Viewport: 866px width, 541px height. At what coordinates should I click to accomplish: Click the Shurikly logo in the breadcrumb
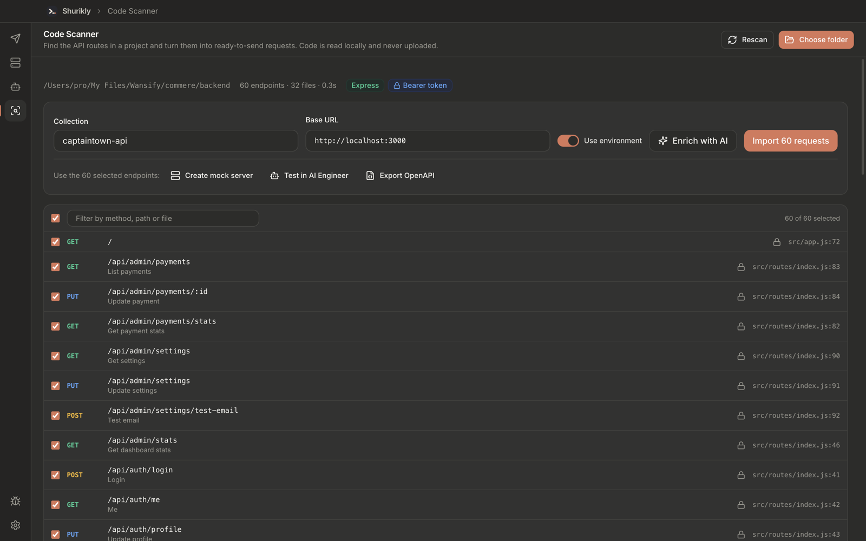point(52,11)
